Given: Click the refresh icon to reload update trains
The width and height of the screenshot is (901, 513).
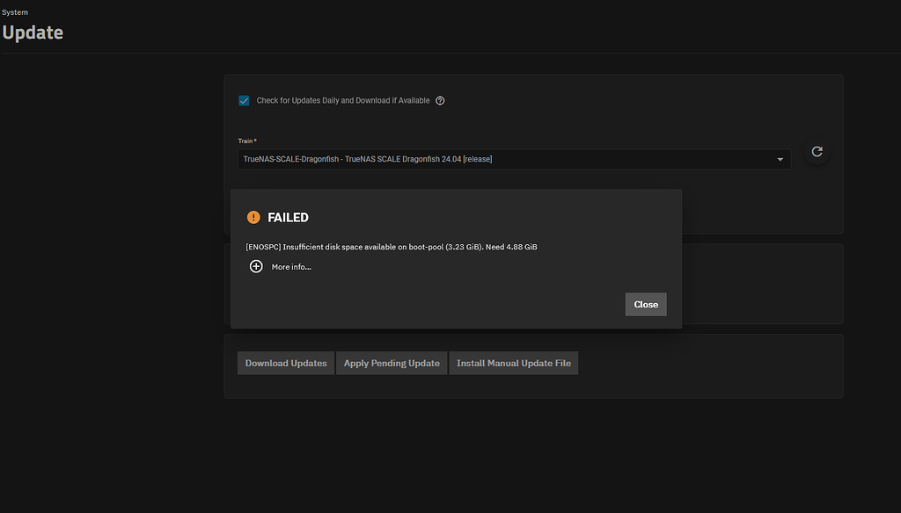Looking at the screenshot, I should click(816, 150).
